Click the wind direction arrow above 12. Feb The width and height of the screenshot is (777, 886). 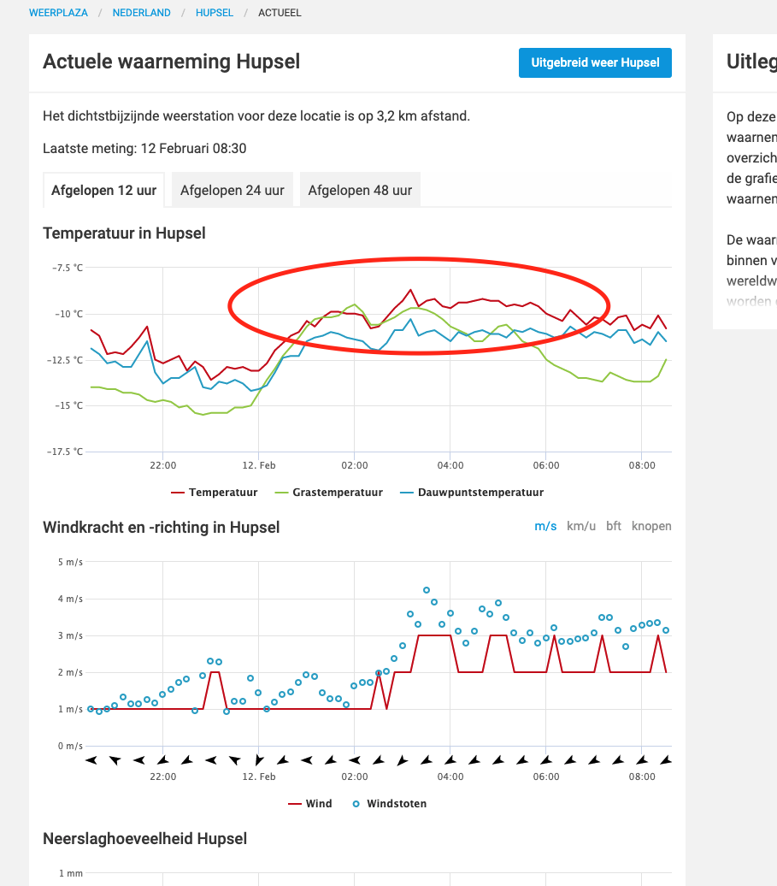259,760
